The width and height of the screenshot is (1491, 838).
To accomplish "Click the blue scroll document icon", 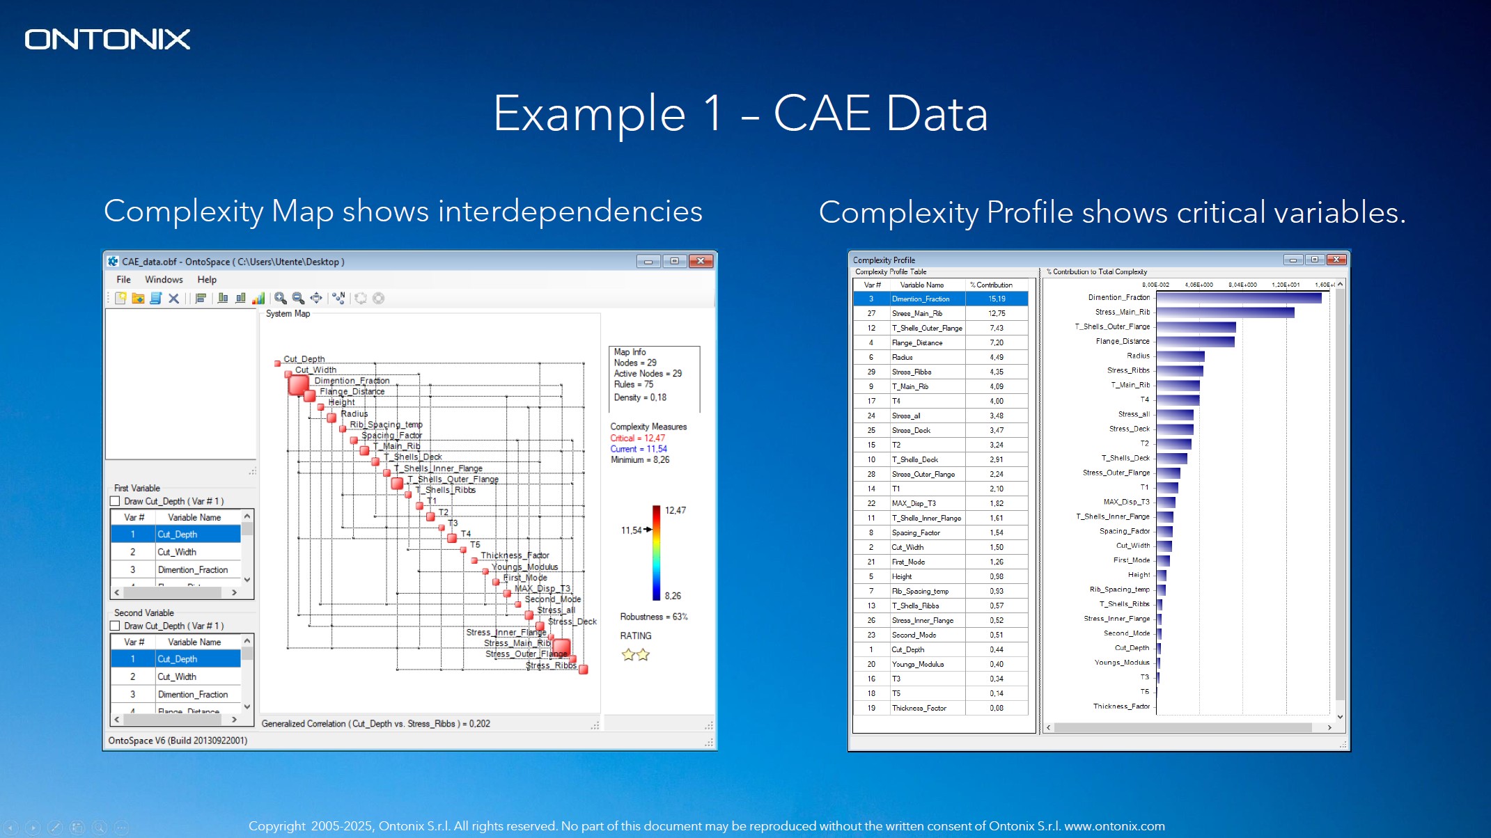I will [155, 298].
